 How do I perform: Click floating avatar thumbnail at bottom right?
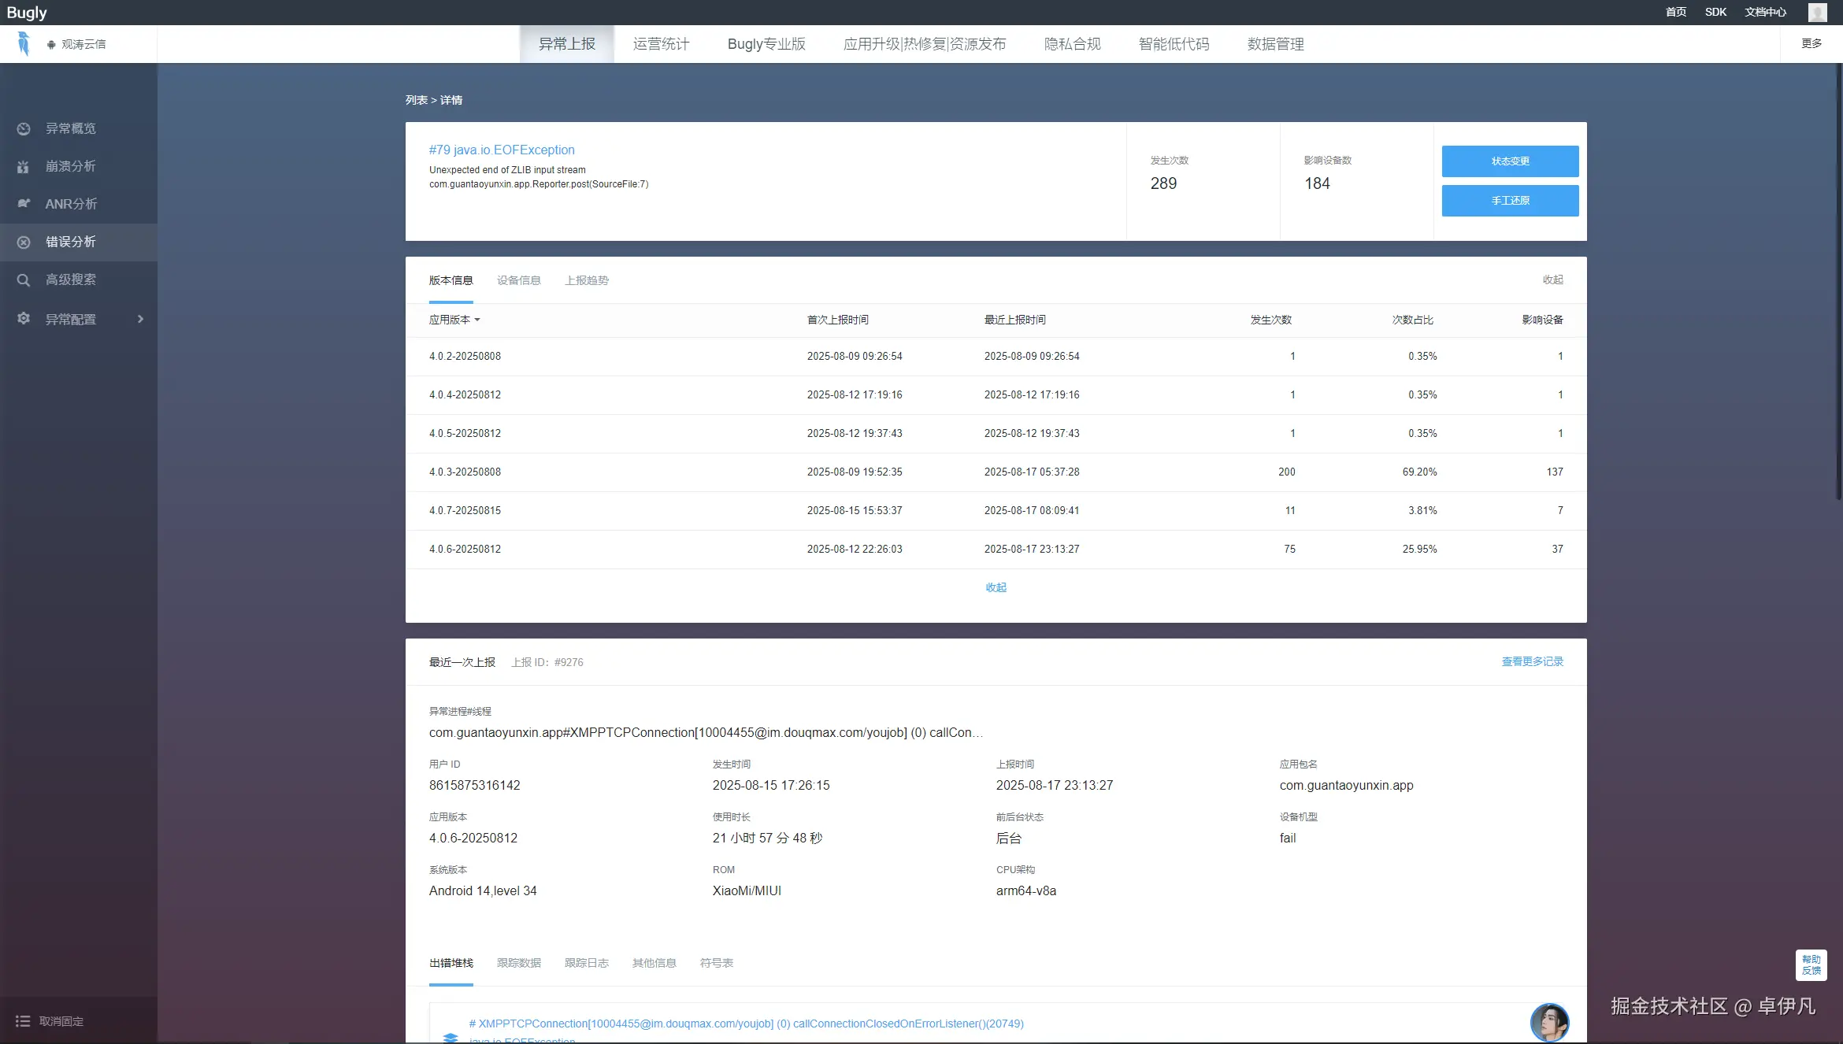pyautogui.click(x=1549, y=1023)
